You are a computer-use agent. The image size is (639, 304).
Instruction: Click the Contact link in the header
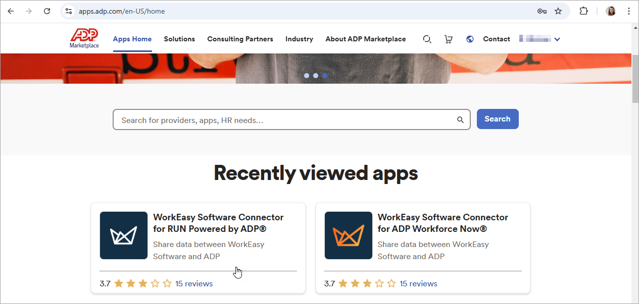point(497,39)
